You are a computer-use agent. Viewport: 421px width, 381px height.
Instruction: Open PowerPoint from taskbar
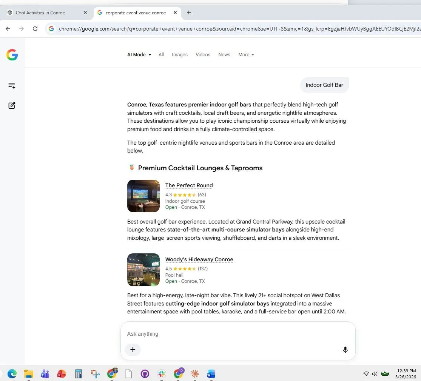(x=62, y=374)
